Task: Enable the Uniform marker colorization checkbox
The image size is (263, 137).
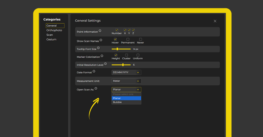Action: pyautogui.click(x=138, y=55)
